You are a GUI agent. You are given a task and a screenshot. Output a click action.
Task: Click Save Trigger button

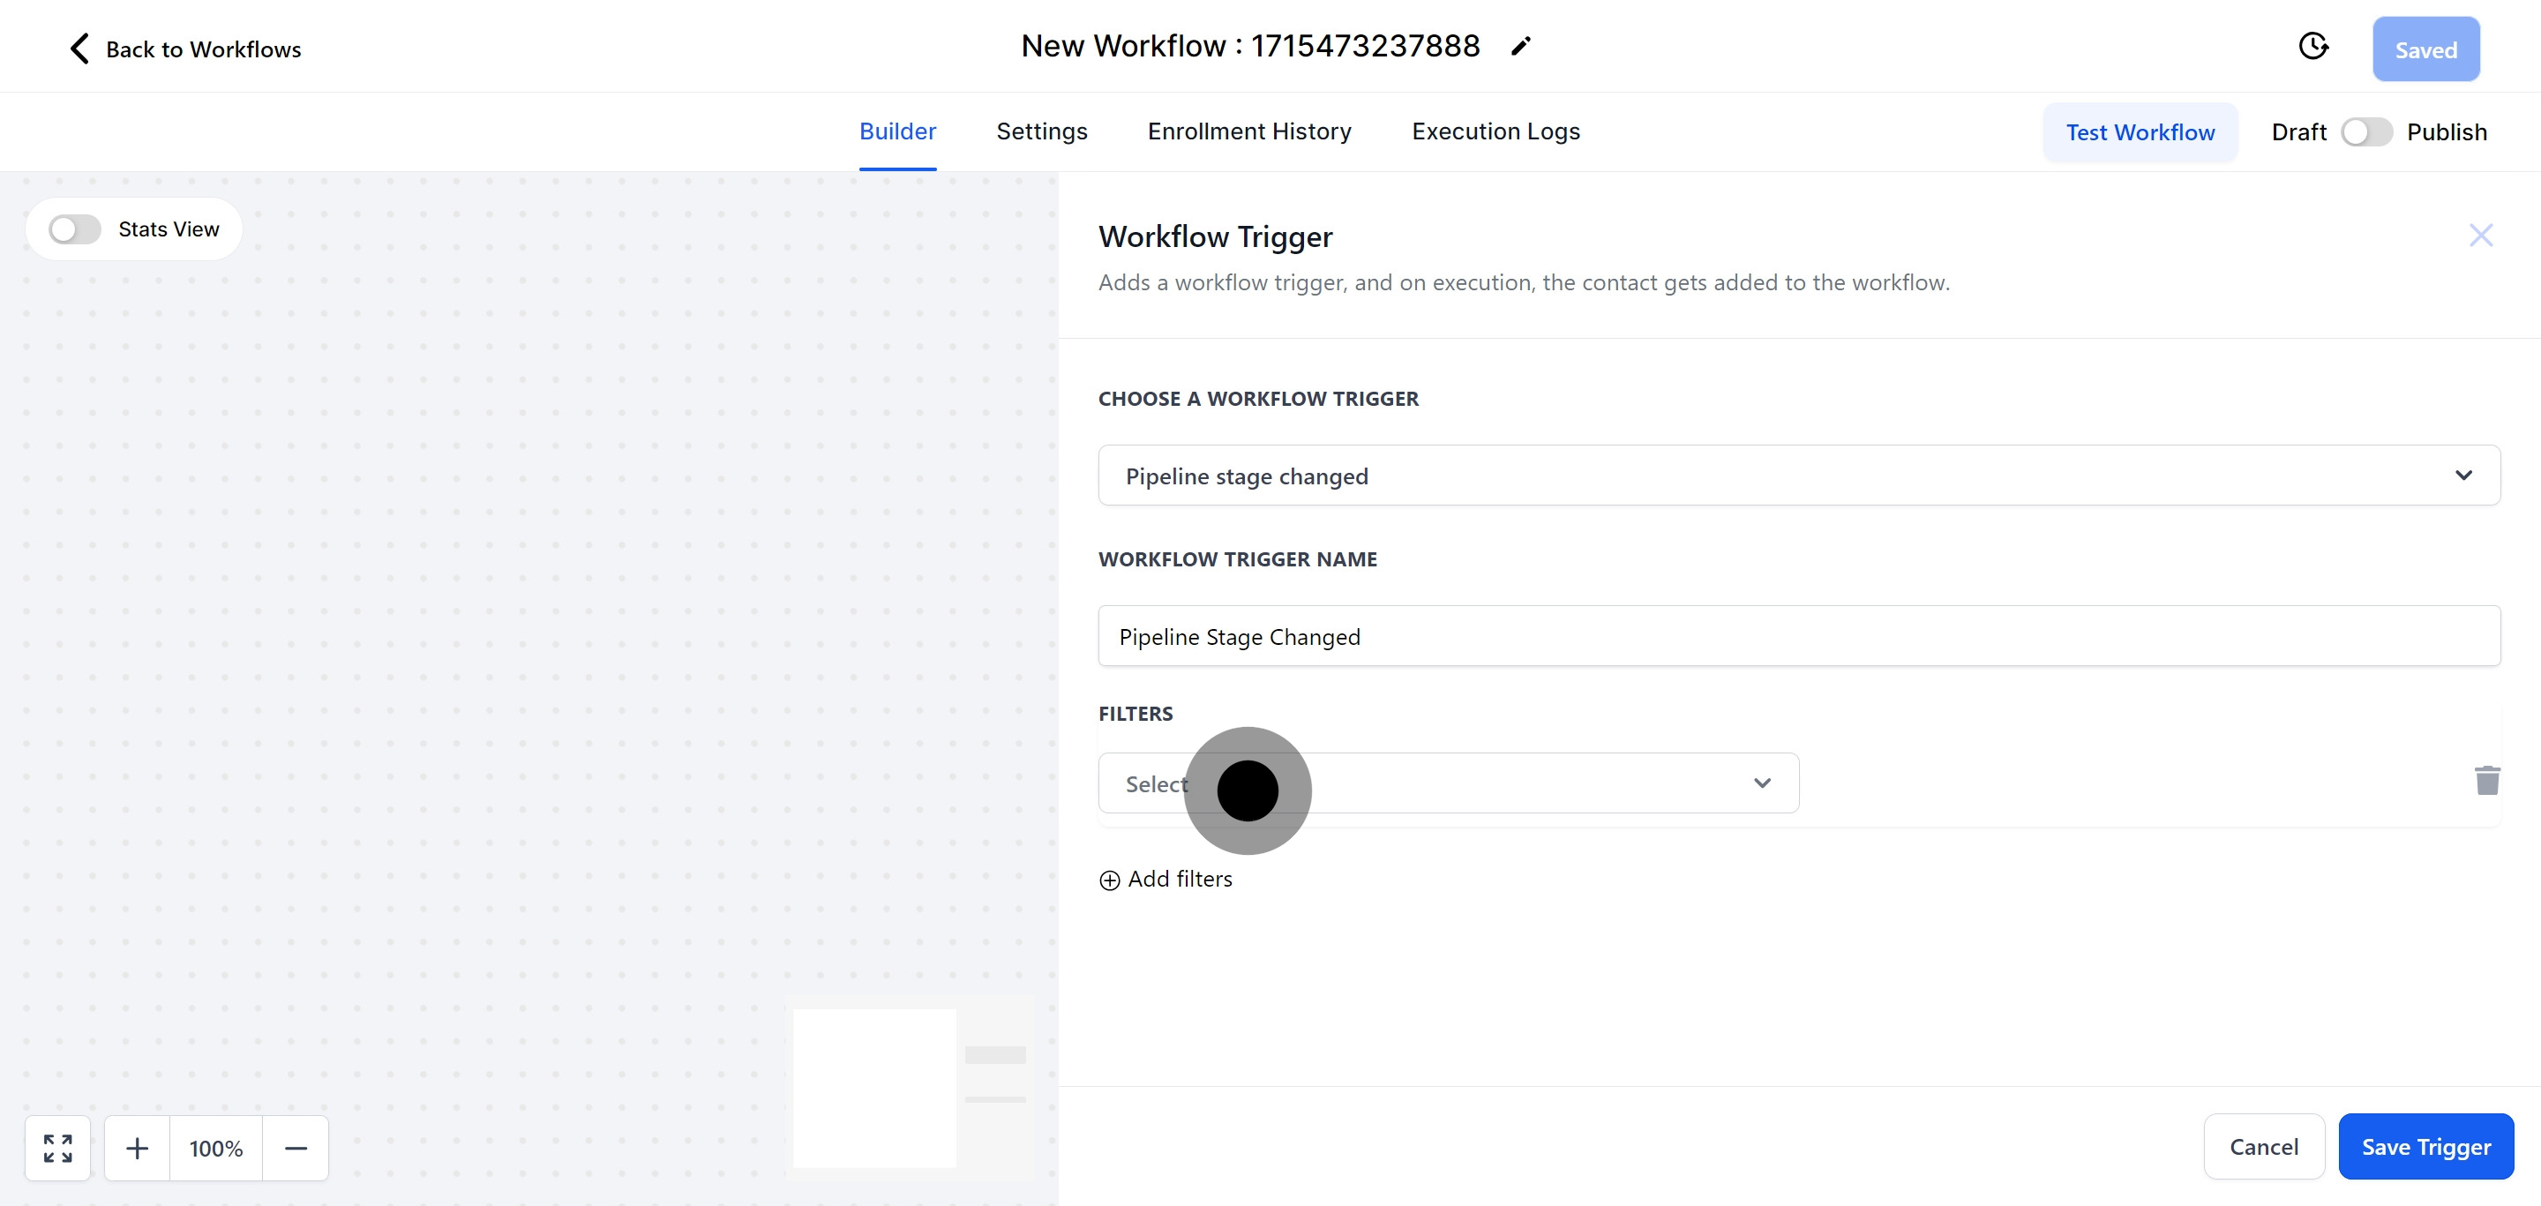[x=2425, y=1147]
